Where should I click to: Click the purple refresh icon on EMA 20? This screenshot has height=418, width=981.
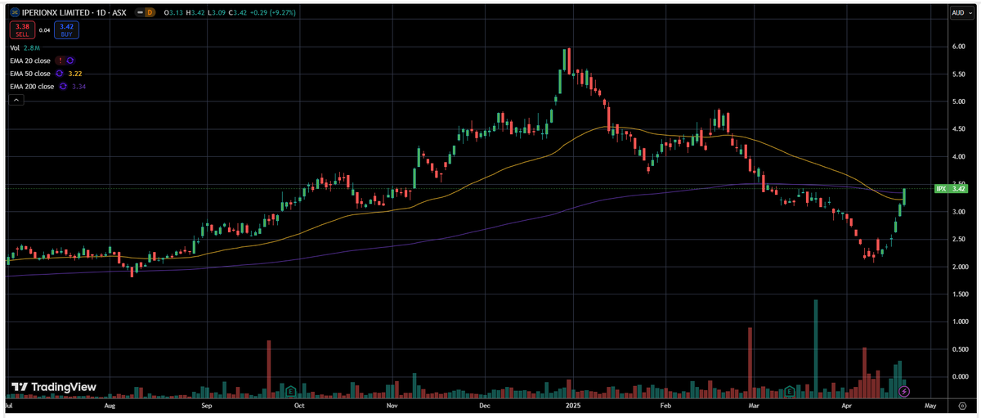[70, 61]
